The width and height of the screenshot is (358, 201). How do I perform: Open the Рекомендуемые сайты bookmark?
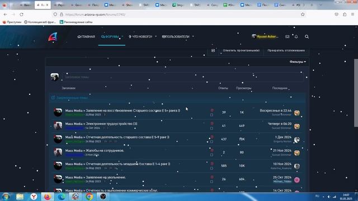76,22
